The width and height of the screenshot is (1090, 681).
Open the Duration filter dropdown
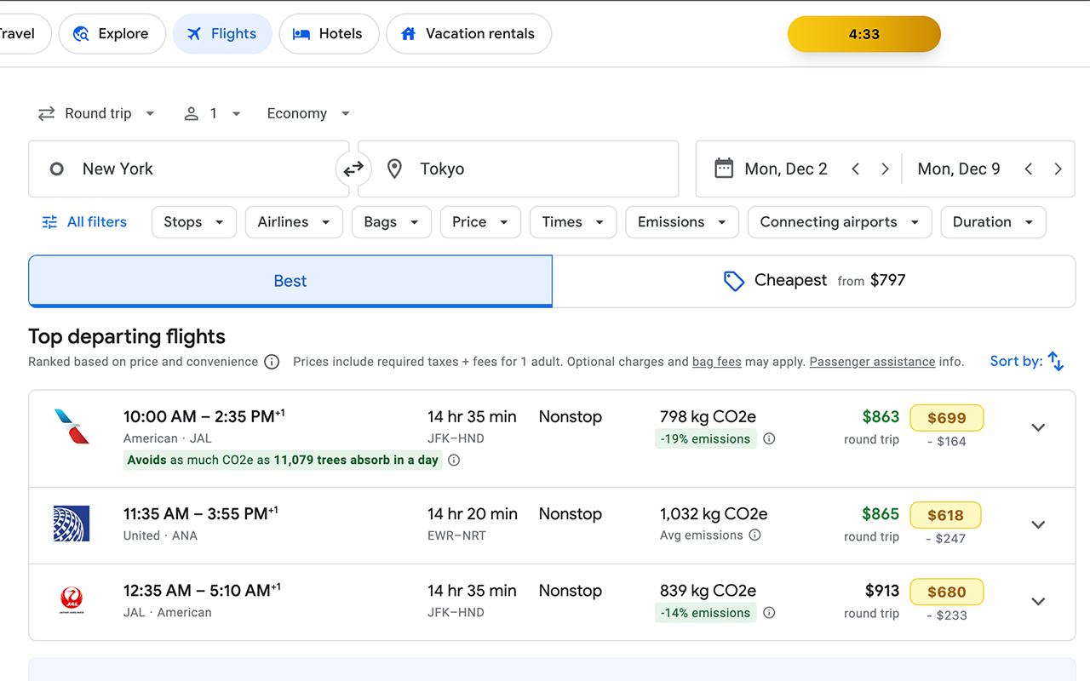click(x=993, y=222)
